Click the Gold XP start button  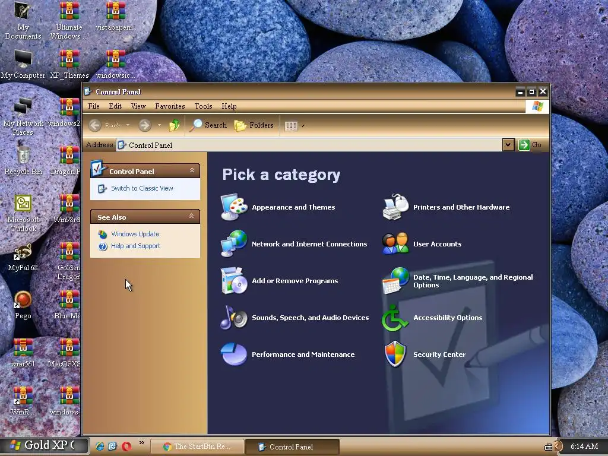45,445
